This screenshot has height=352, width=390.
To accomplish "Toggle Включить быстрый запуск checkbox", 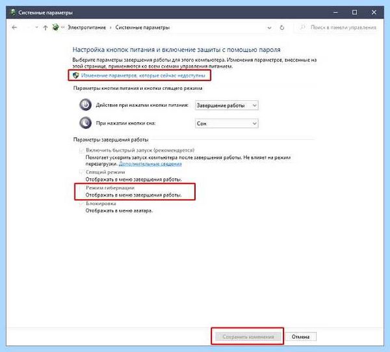I will click(x=81, y=150).
